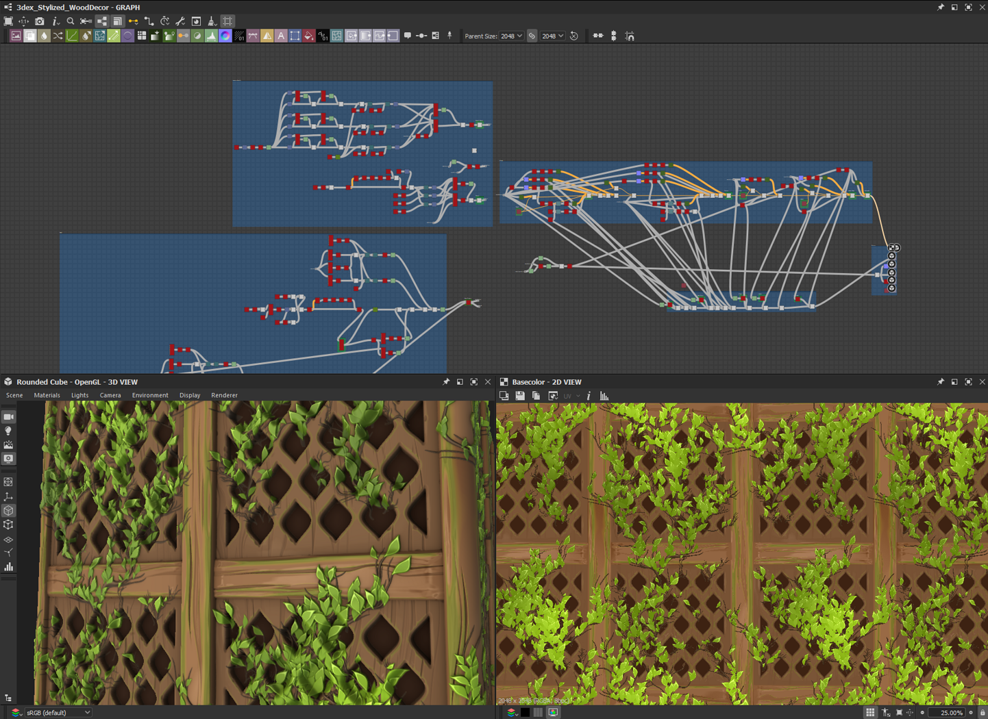Click the broom clean-up icon in graph toolbar

tap(212, 21)
